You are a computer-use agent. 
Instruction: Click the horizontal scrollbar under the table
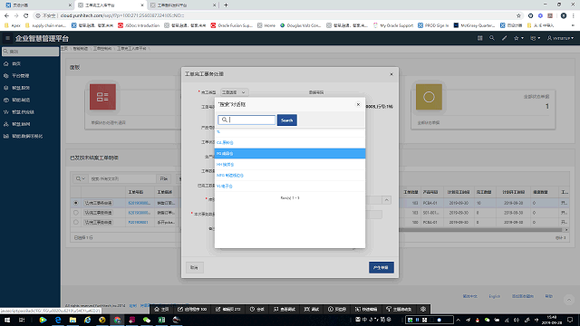pos(481,229)
